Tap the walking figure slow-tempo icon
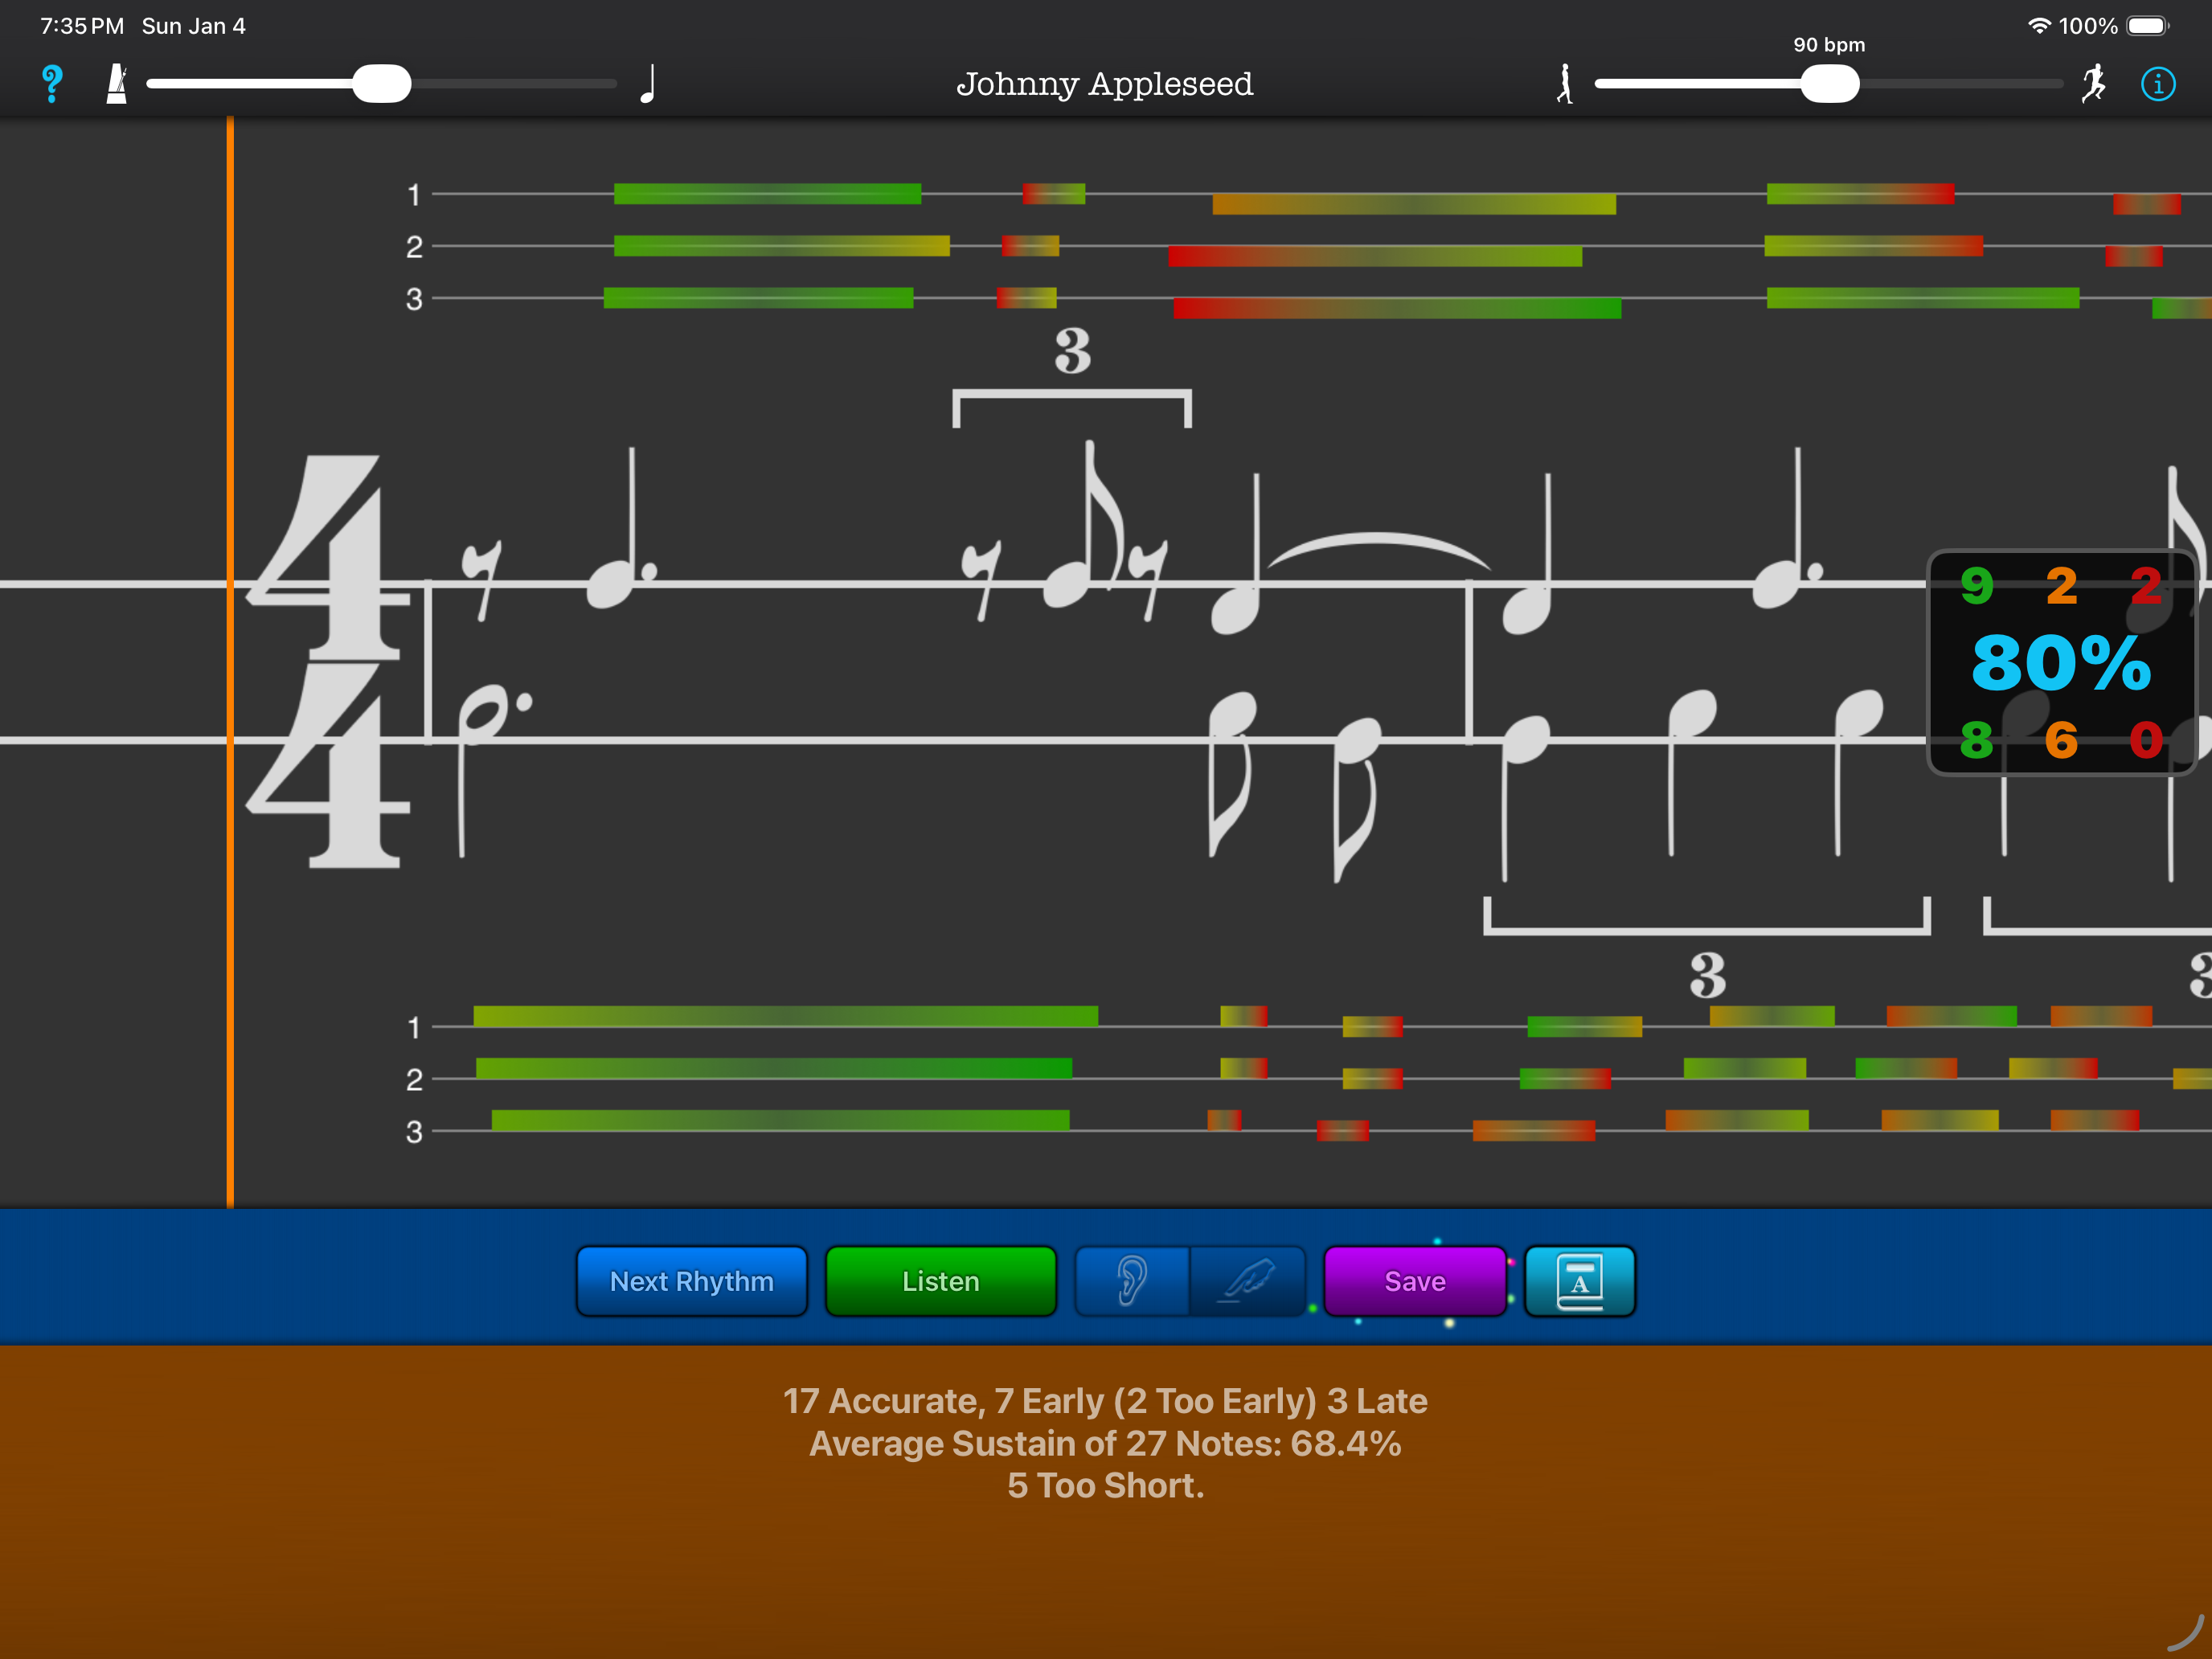Image resolution: width=2212 pixels, height=1659 pixels. [x=1565, y=84]
